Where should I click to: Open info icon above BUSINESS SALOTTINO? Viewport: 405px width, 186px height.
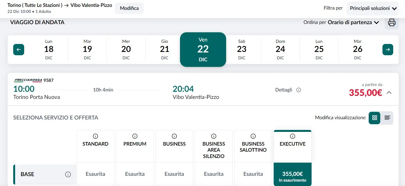point(253,136)
